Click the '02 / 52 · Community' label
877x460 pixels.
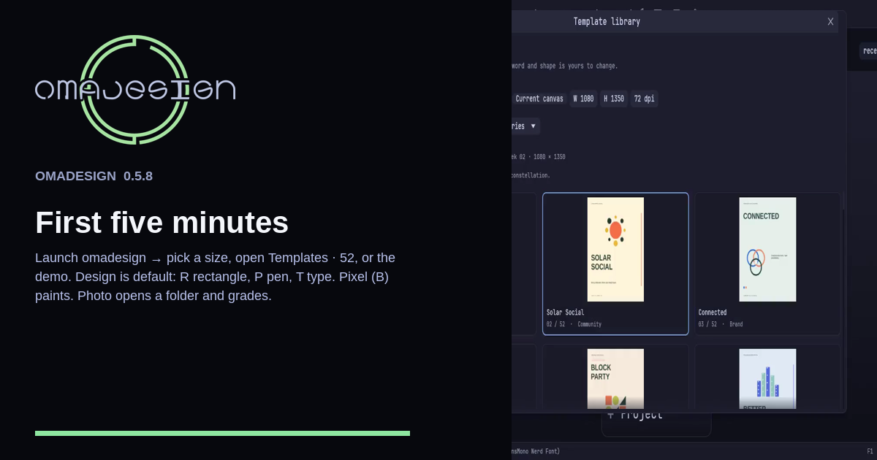click(574, 324)
